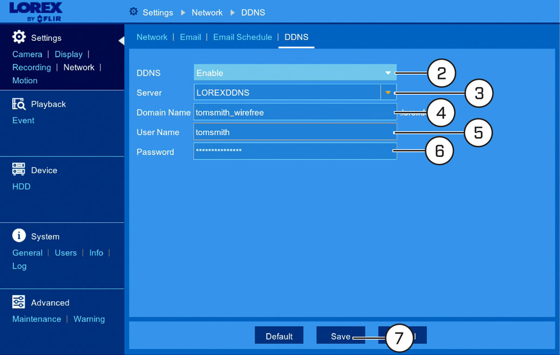This screenshot has width=560, height=355.
Task: Click the Password input field
Action: 295,151
